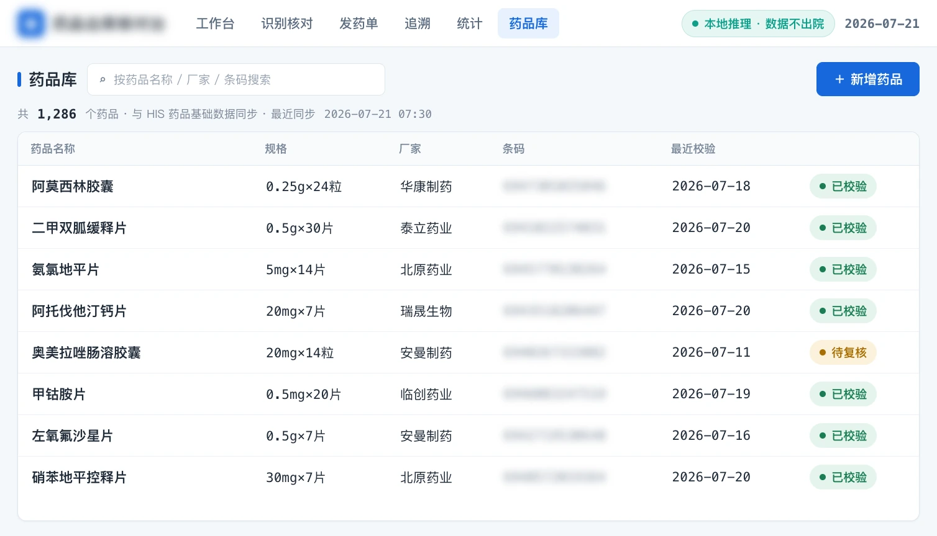Click the 厂家 column header
Screen dimensions: 937x536
[x=410, y=149]
